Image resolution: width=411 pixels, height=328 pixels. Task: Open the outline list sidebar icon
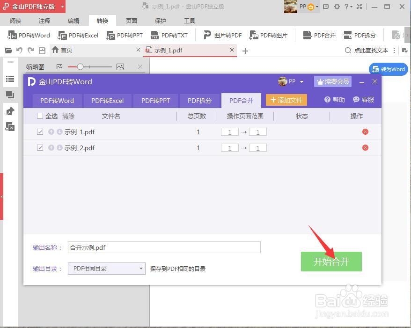(x=10, y=79)
